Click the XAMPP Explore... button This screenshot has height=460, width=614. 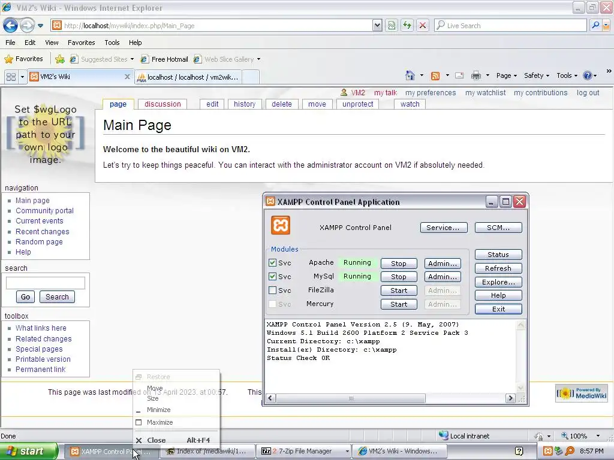(498, 282)
